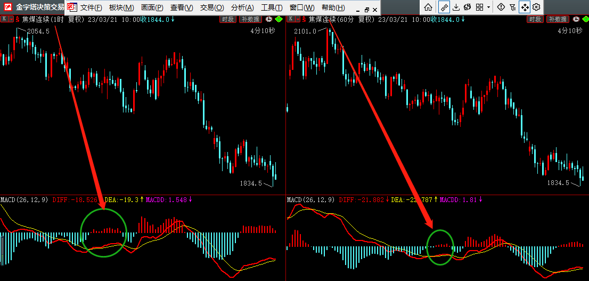Expand K-type dropdown on 60分 chart
Image resolution: width=589 pixels, height=281 pixels.
pos(298,19)
